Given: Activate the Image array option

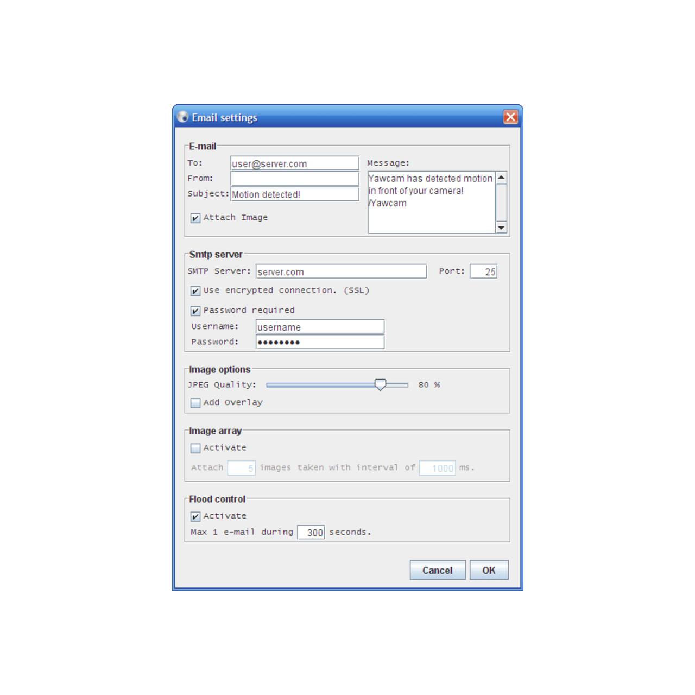Looking at the screenshot, I should [195, 448].
